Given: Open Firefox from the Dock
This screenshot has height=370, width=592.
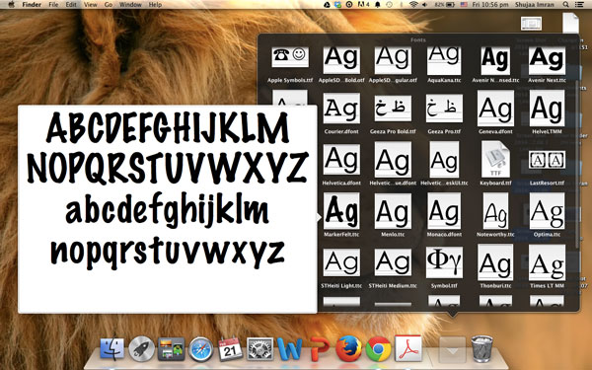Looking at the screenshot, I should point(348,349).
